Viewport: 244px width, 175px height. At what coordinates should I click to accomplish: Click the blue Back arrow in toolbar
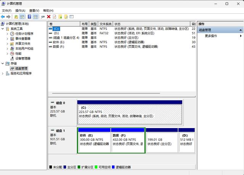coord(3,17)
